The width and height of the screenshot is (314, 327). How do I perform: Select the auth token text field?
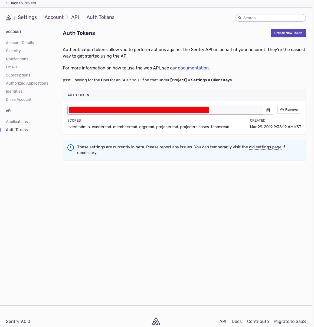click(x=165, y=110)
